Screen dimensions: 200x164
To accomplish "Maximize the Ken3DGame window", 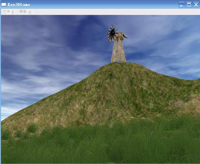I will click(189, 5).
